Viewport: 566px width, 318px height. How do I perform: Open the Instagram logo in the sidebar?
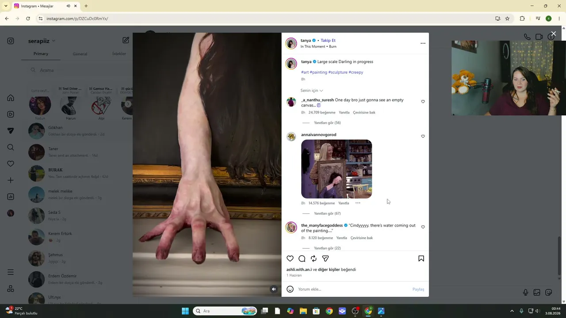click(x=11, y=41)
